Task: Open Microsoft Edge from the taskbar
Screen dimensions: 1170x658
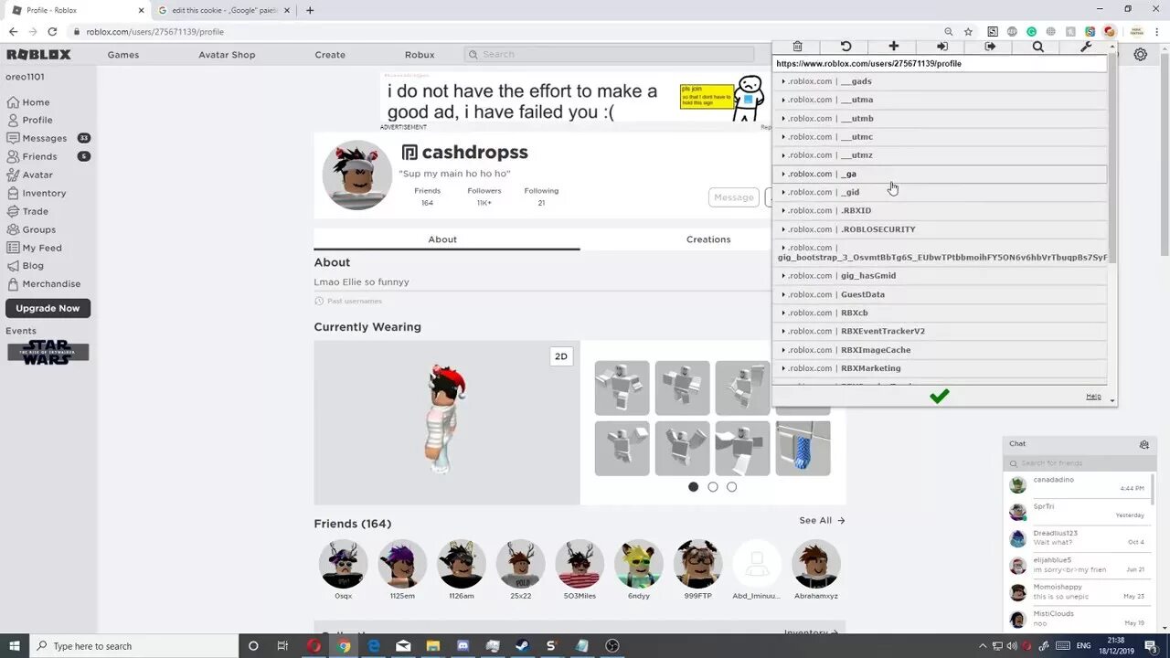Action: [374, 646]
